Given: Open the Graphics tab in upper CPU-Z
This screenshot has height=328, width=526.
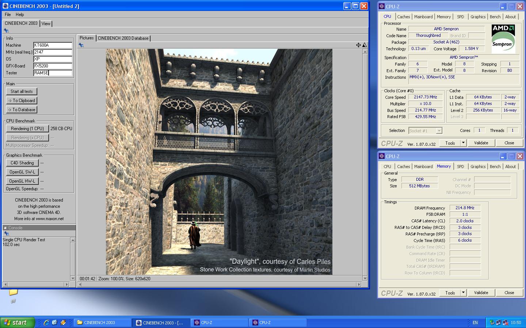Looking at the screenshot, I should tap(478, 17).
